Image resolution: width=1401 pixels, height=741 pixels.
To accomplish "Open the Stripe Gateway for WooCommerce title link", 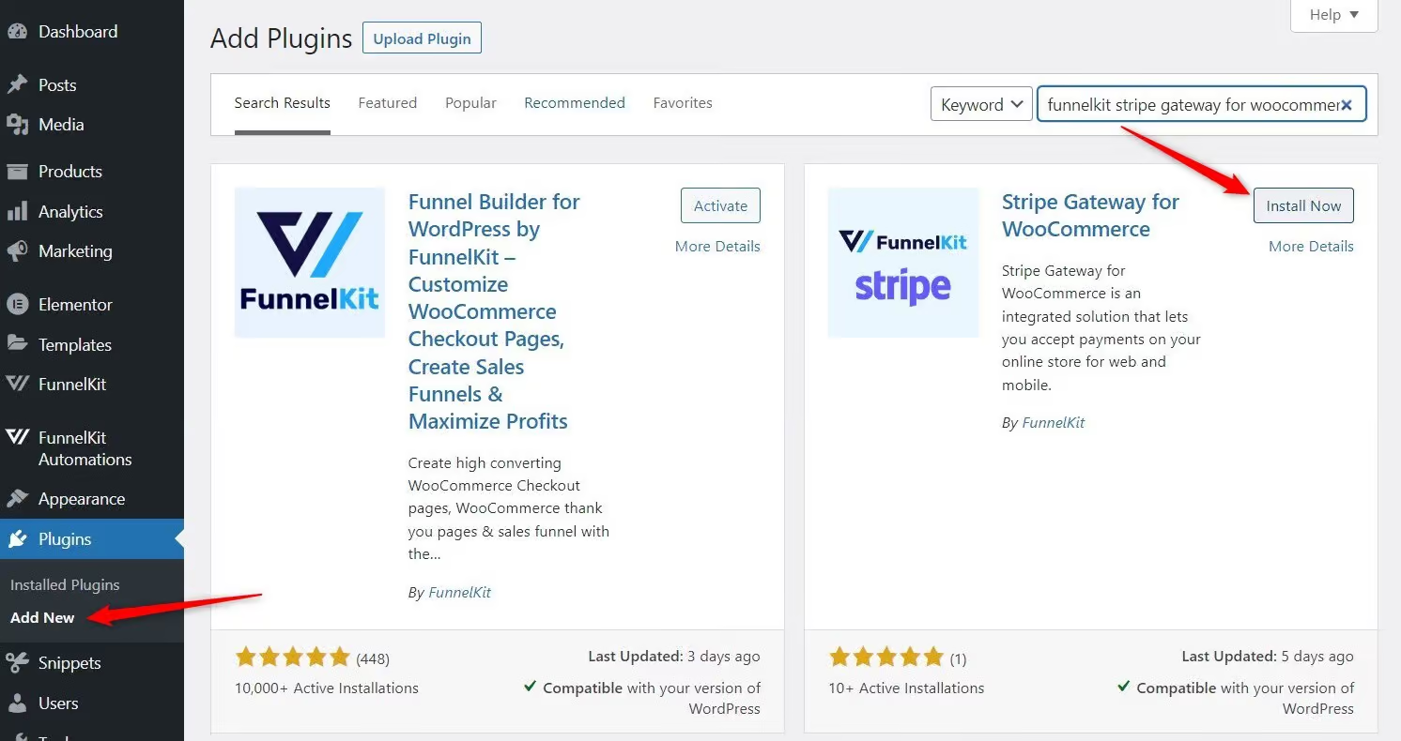I will coord(1090,216).
